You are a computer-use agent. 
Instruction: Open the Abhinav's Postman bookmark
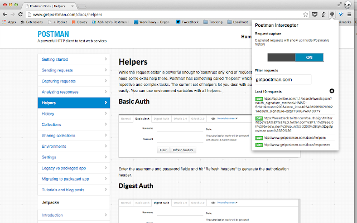pyautogui.click(x=110, y=22)
